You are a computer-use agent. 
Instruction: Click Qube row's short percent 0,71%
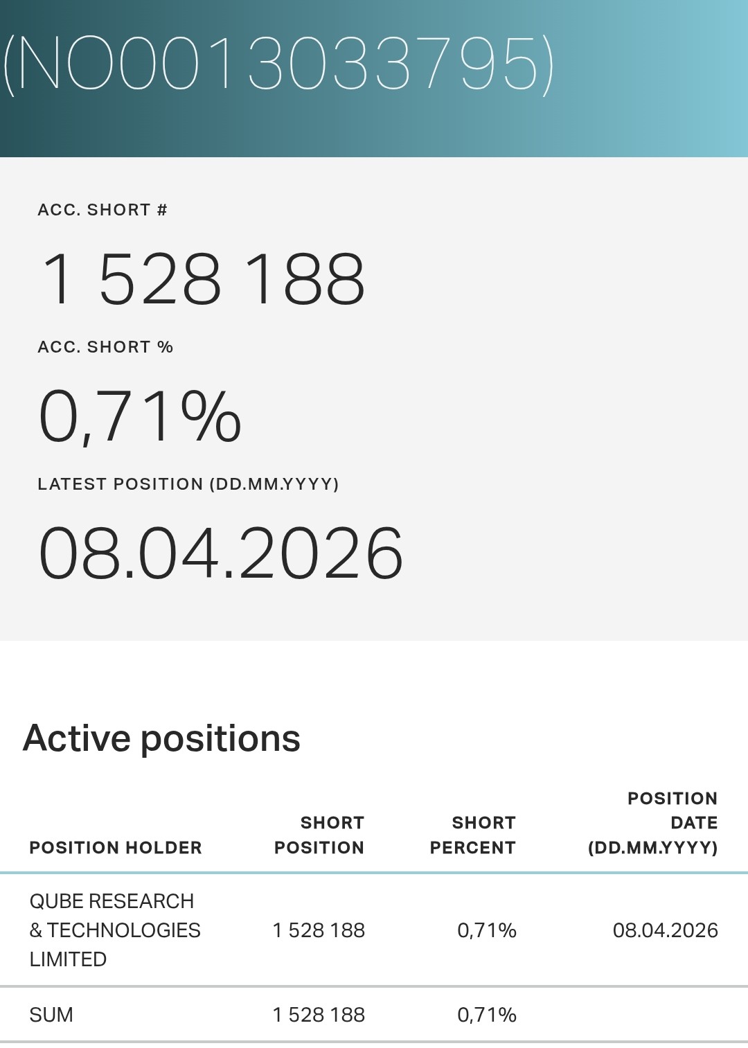[487, 930]
